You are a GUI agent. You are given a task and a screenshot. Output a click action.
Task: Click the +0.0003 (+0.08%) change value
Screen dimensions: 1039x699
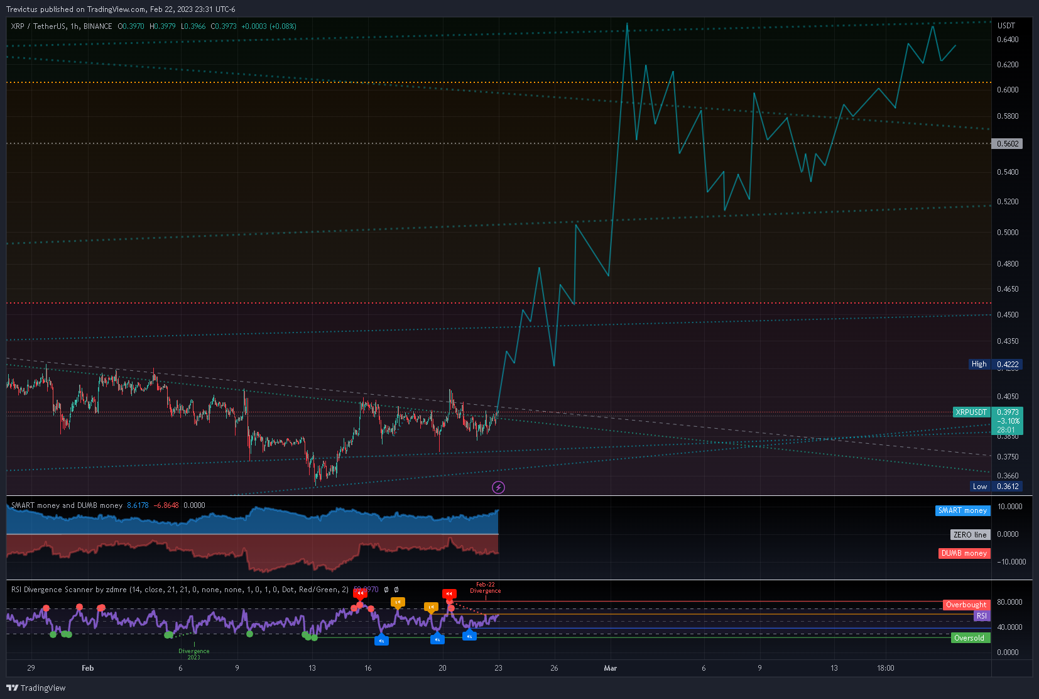(269, 26)
